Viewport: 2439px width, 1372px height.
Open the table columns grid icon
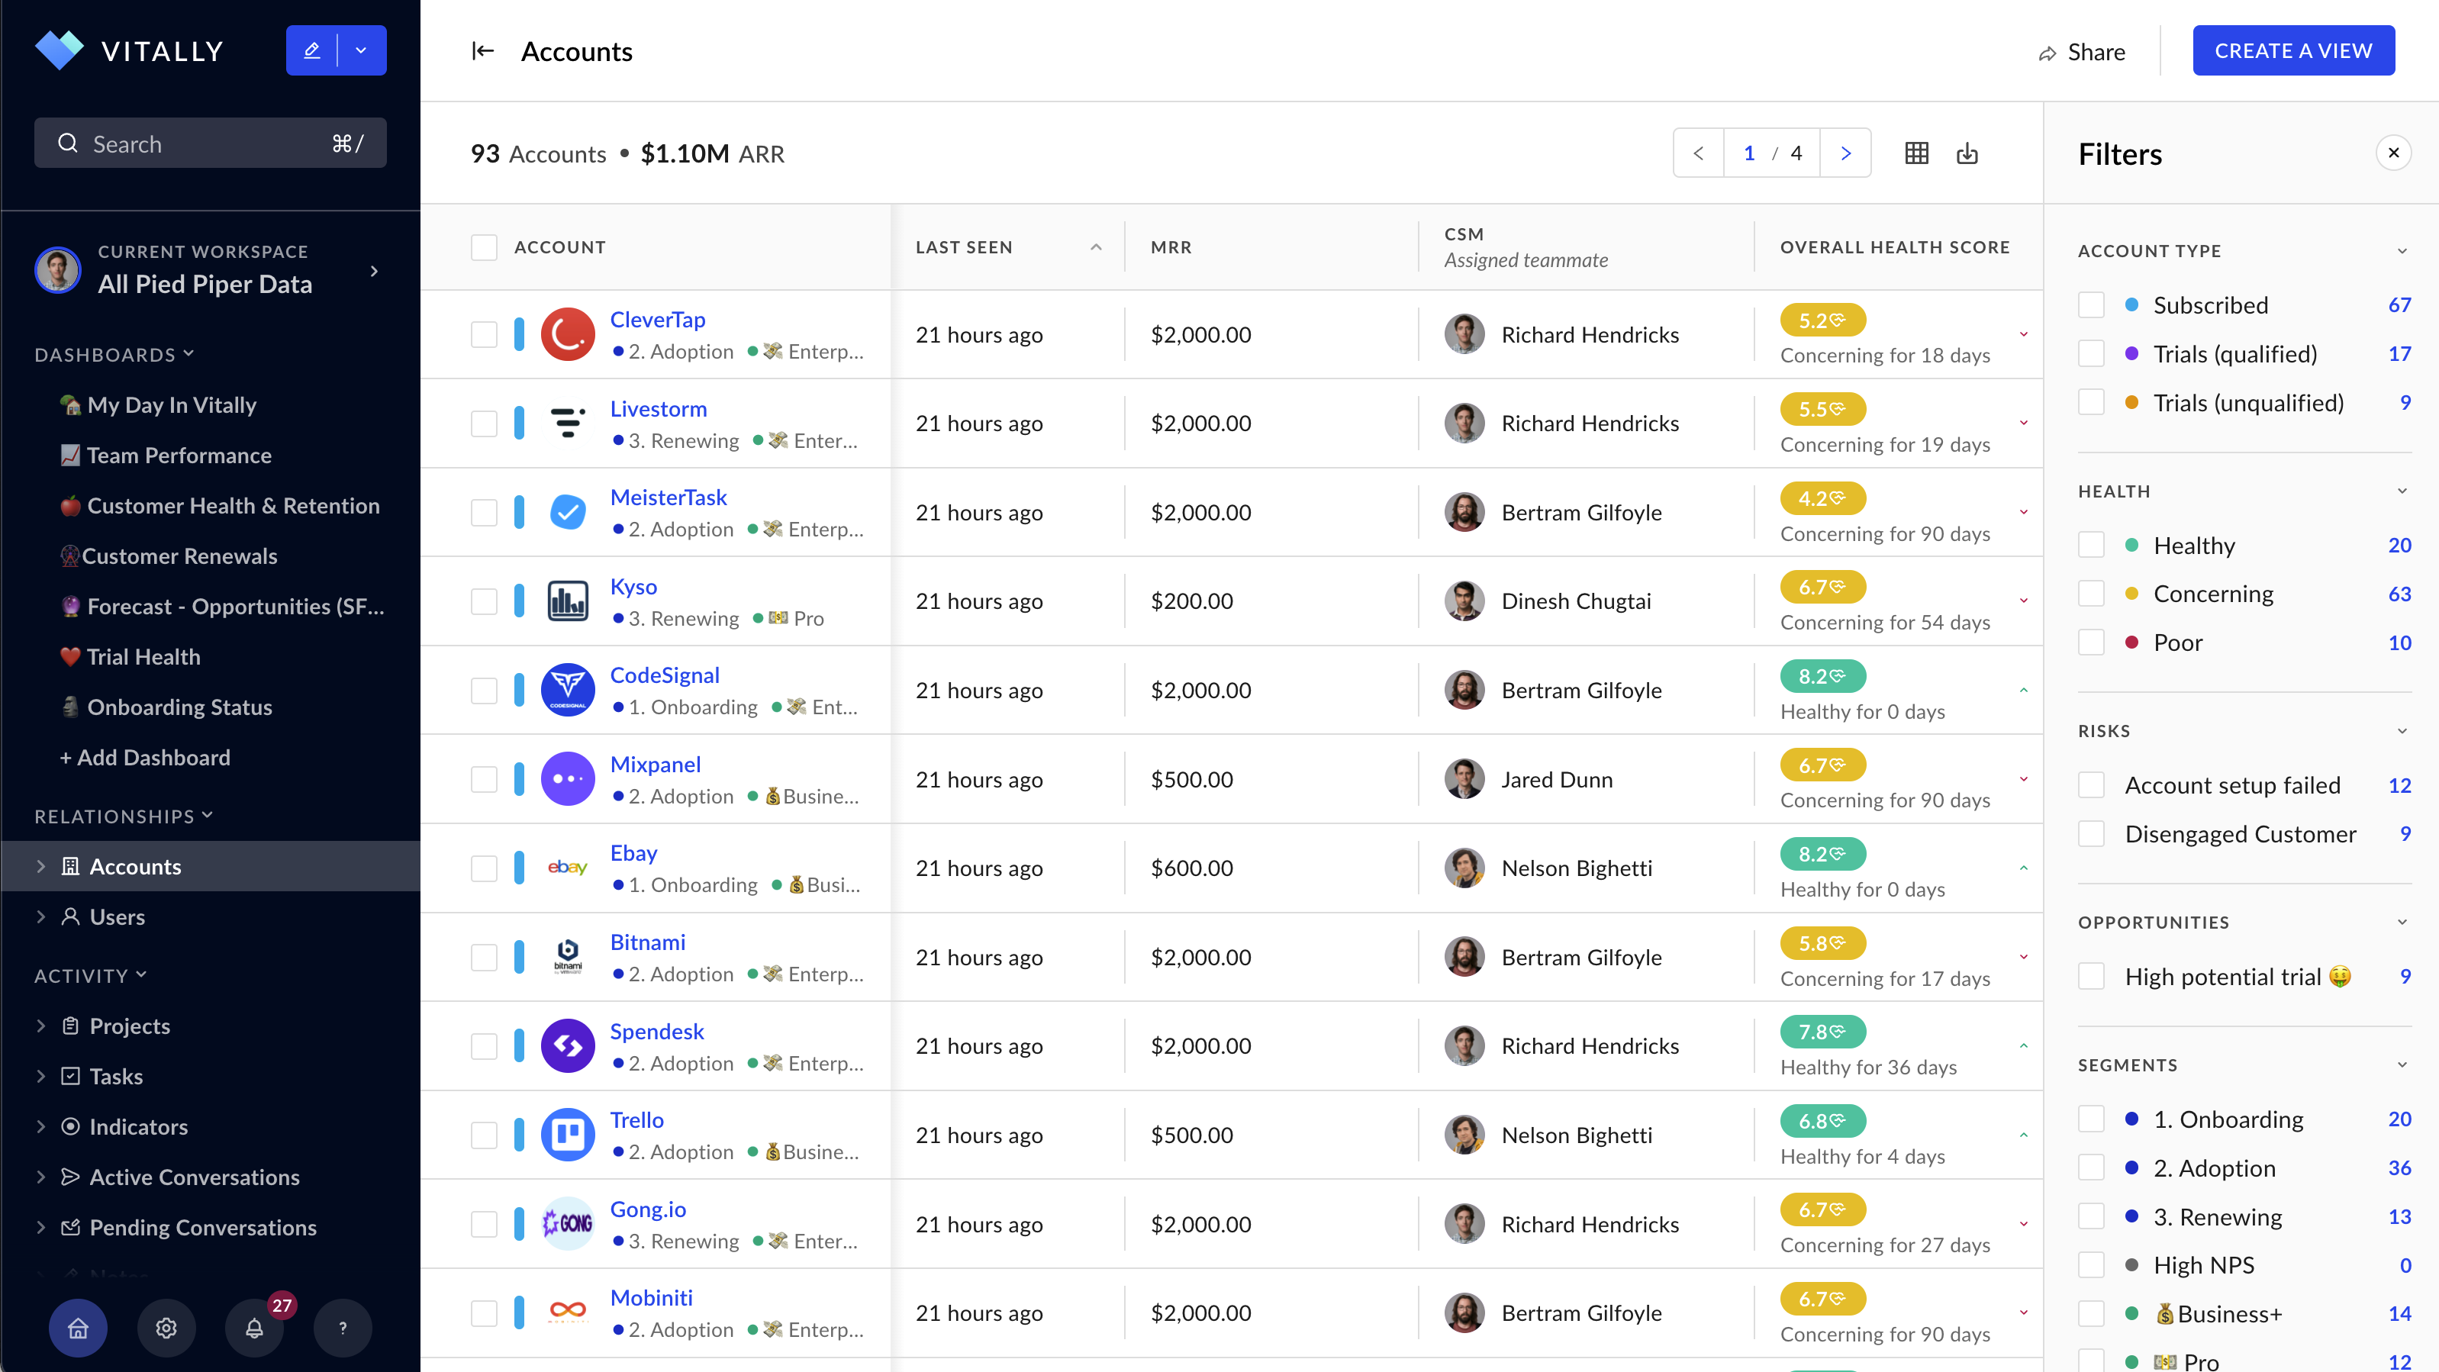1916,153
